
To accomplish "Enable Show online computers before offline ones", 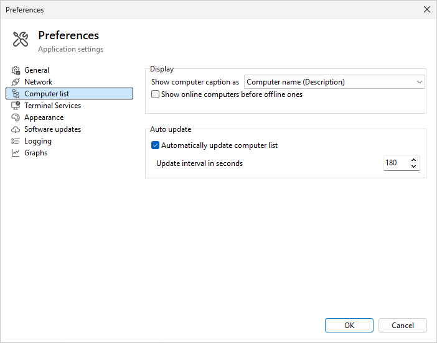I will (x=156, y=94).
